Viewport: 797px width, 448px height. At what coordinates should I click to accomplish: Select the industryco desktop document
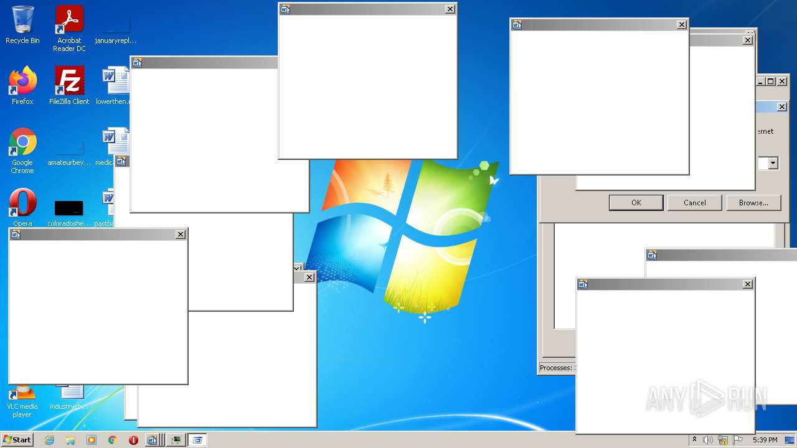pos(69,397)
